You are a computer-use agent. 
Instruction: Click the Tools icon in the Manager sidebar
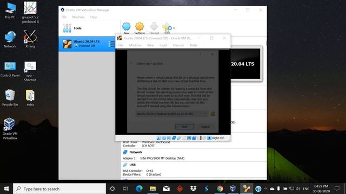67,28
